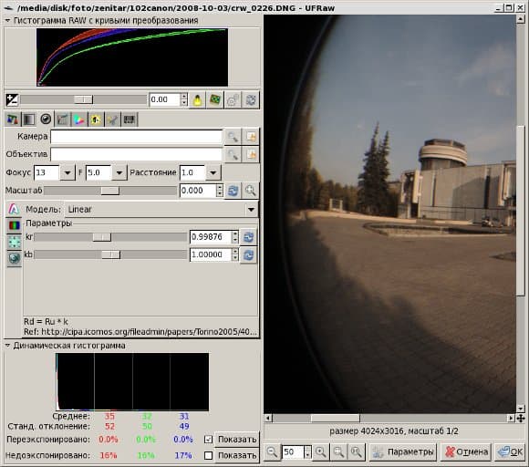The height and width of the screenshot is (467, 529).
Task: Toggle overexposed indication checkbox
Action: pyautogui.click(x=209, y=439)
